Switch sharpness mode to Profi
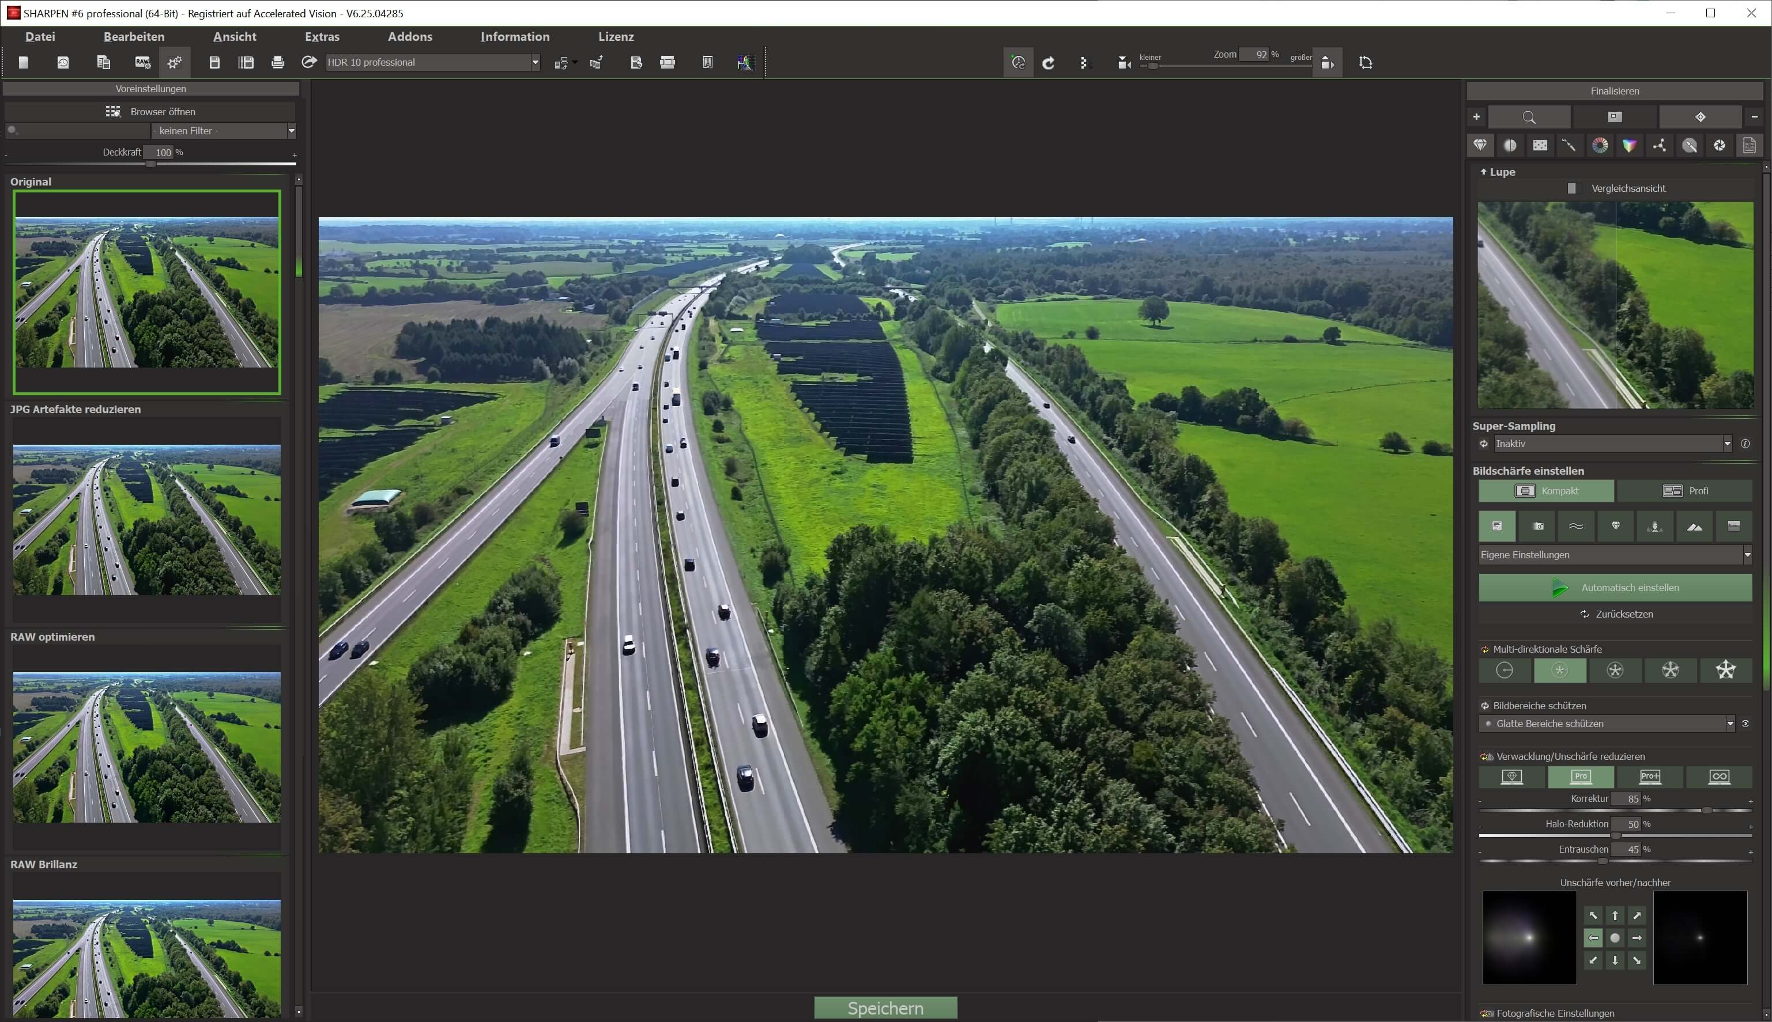Screen dimensions: 1772x1022 point(1684,491)
